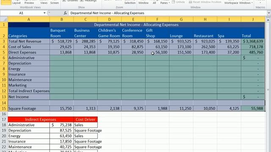
Task: Open Page Break Preview
Action: click(29, 2)
